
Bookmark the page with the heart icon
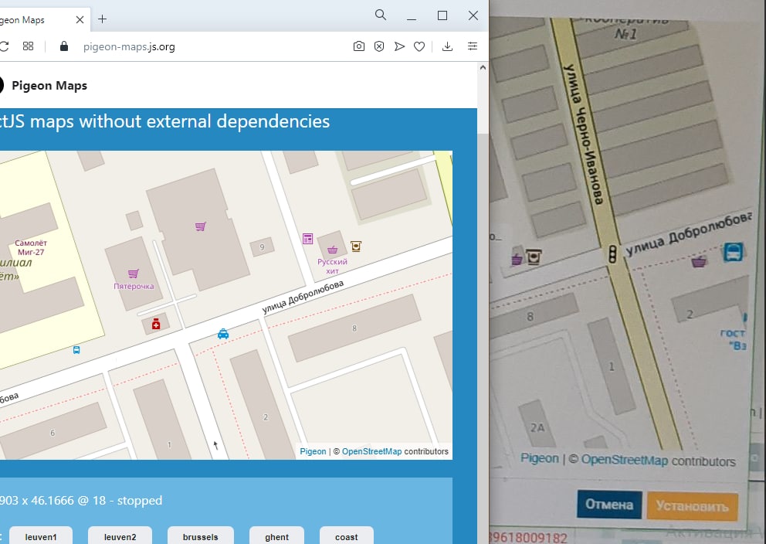point(419,46)
